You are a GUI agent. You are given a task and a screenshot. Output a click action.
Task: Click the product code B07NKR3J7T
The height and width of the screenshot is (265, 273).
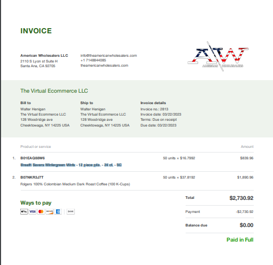coord(32,178)
